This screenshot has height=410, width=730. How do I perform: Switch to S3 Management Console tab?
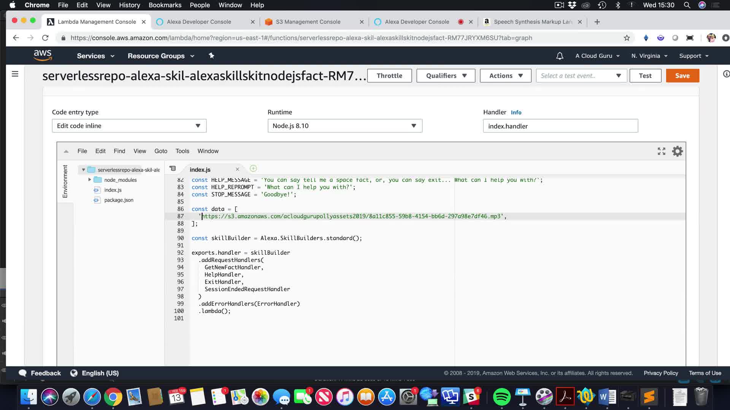coord(308,22)
